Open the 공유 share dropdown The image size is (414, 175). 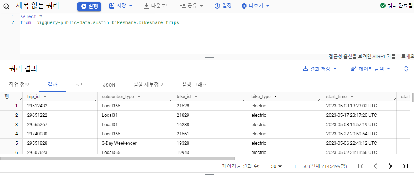[x=191, y=6]
